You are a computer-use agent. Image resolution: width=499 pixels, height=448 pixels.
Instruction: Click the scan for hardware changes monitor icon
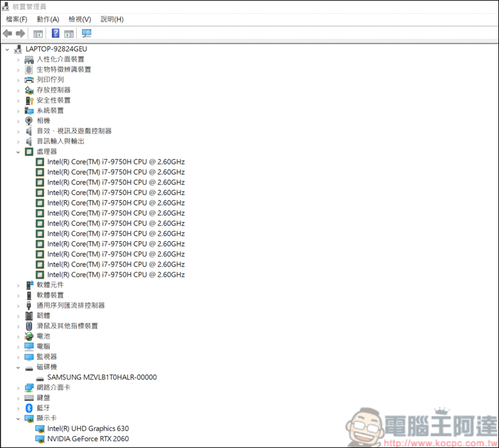tap(87, 34)
